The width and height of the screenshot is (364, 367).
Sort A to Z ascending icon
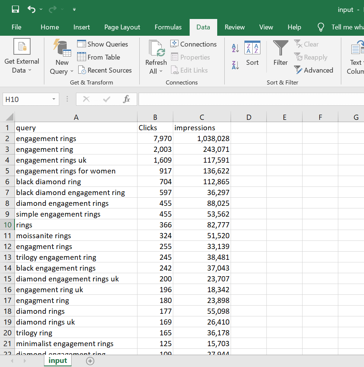(x=235, y=48)
